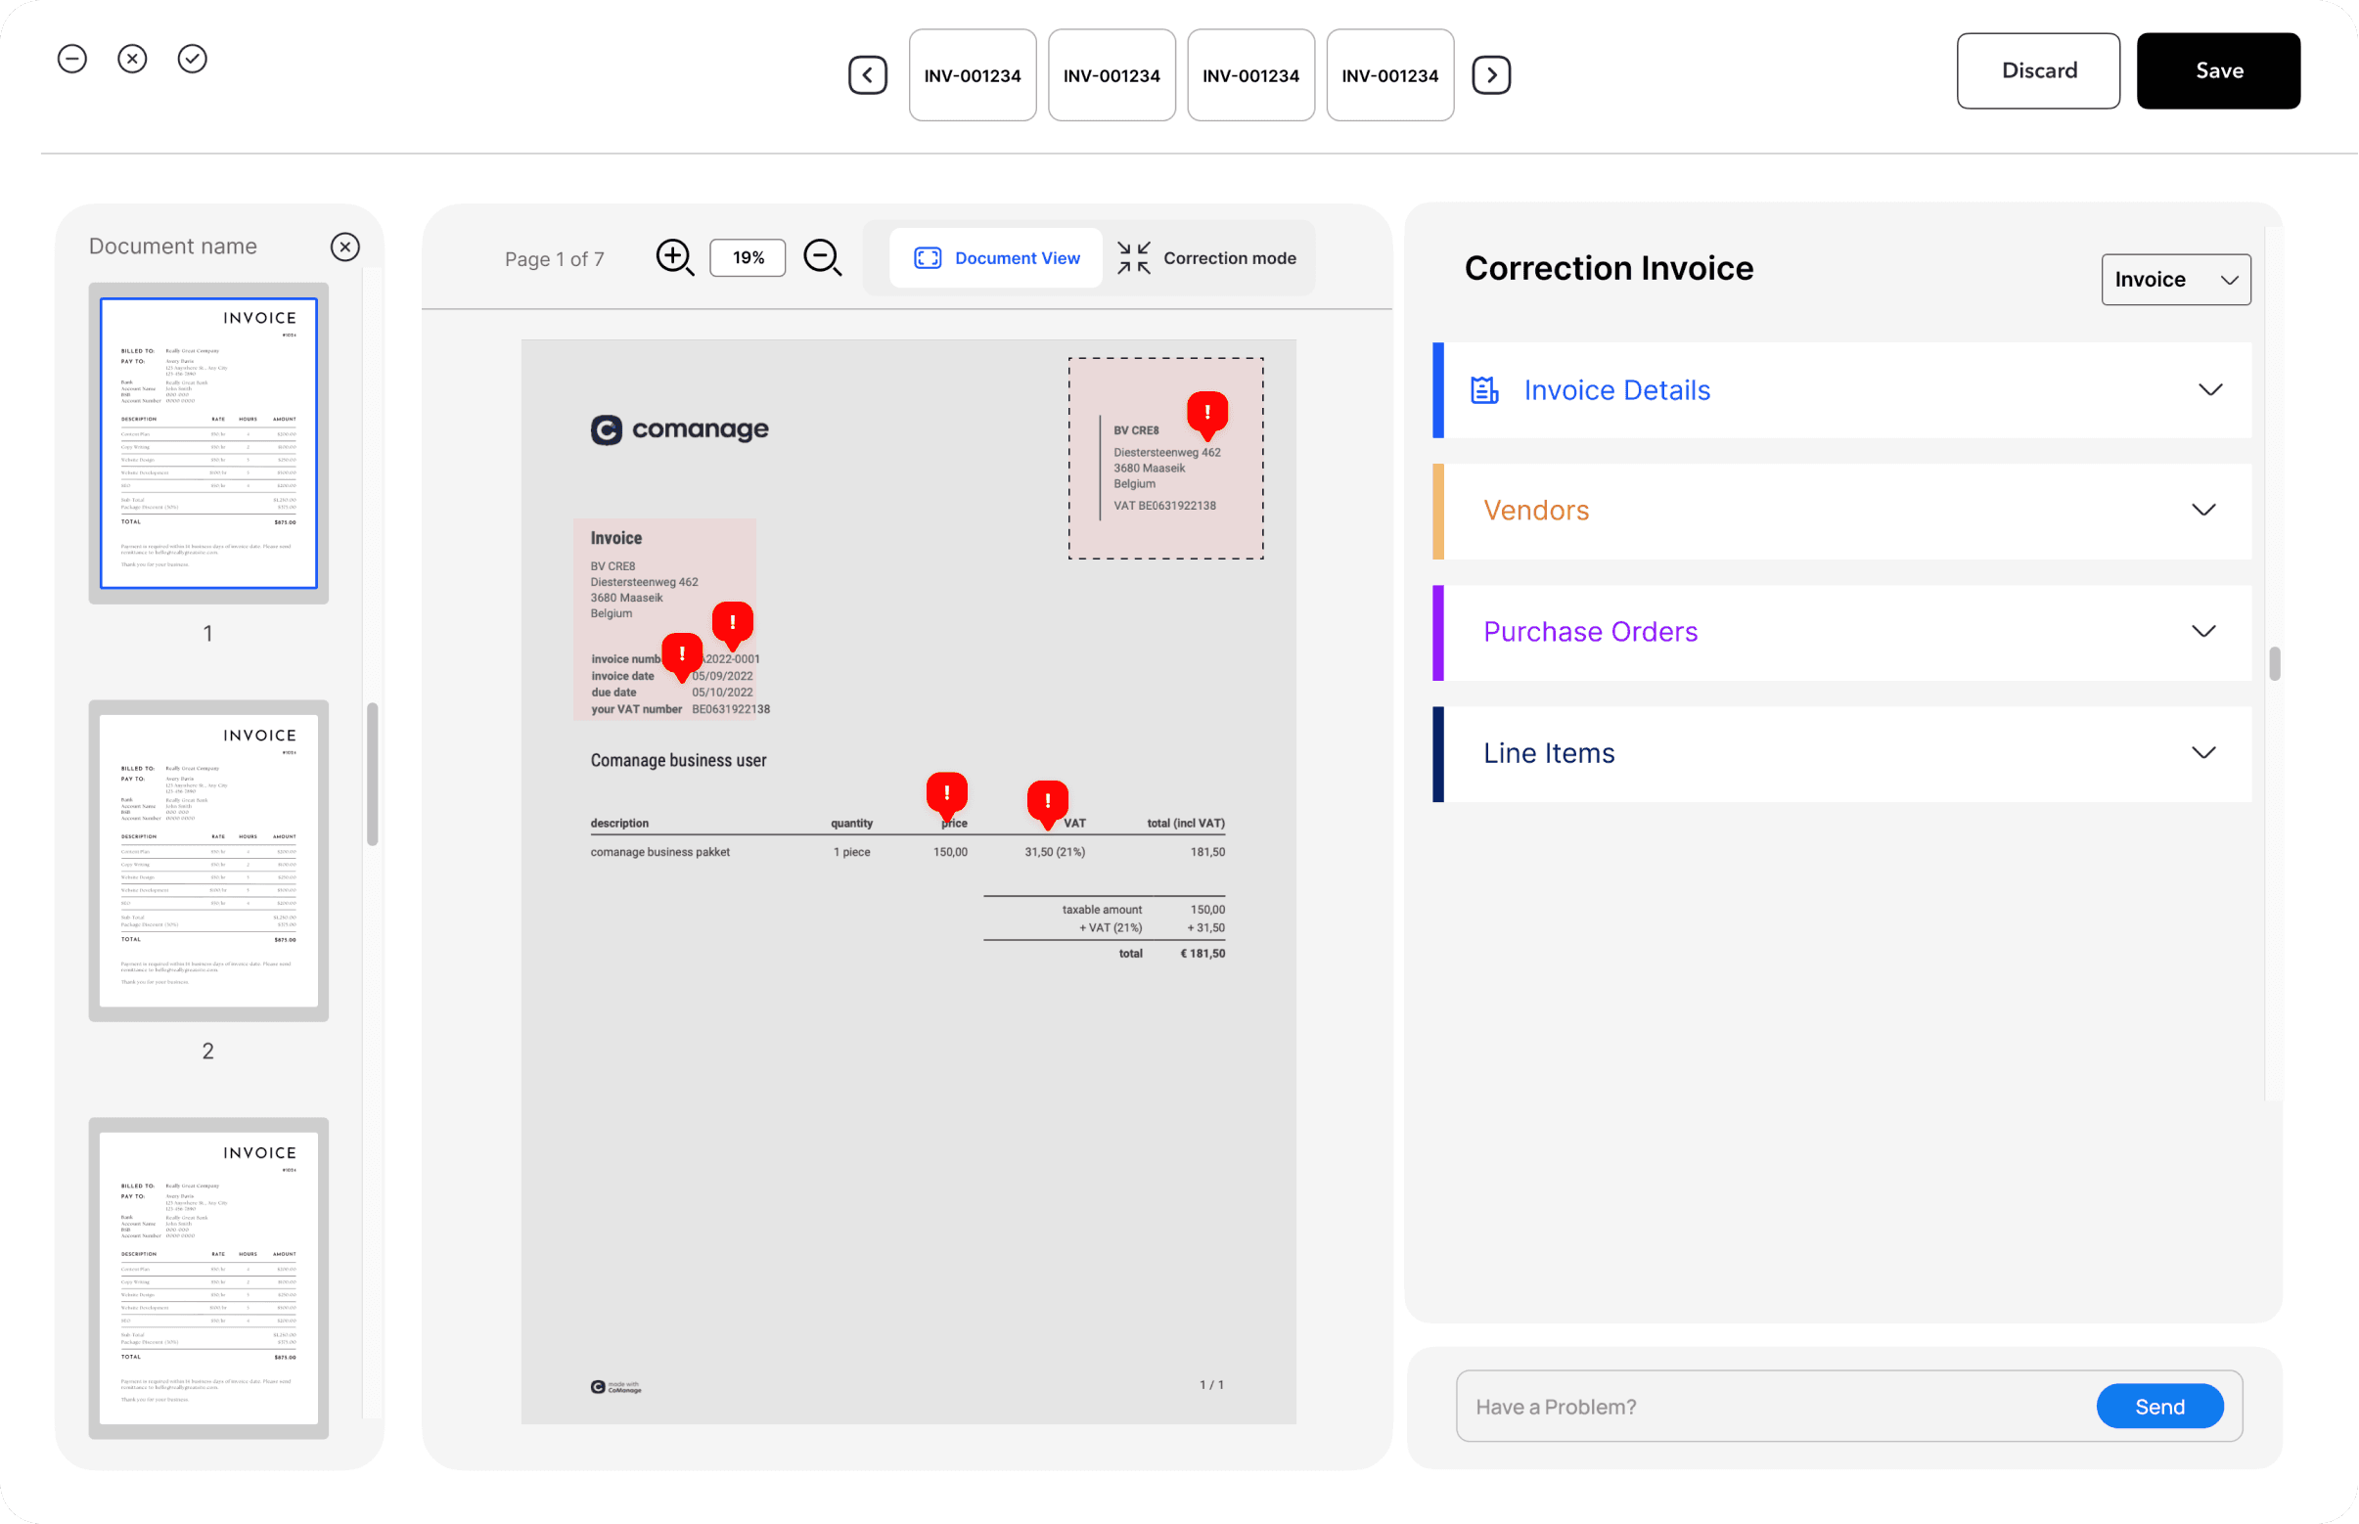Image resolution: width=2359 pixels, height=1524 pixels.
Task: Select the first INV-001234 tab
Action: coord(973,75)
